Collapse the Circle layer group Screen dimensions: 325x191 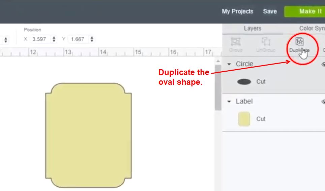tap(229, 64)
